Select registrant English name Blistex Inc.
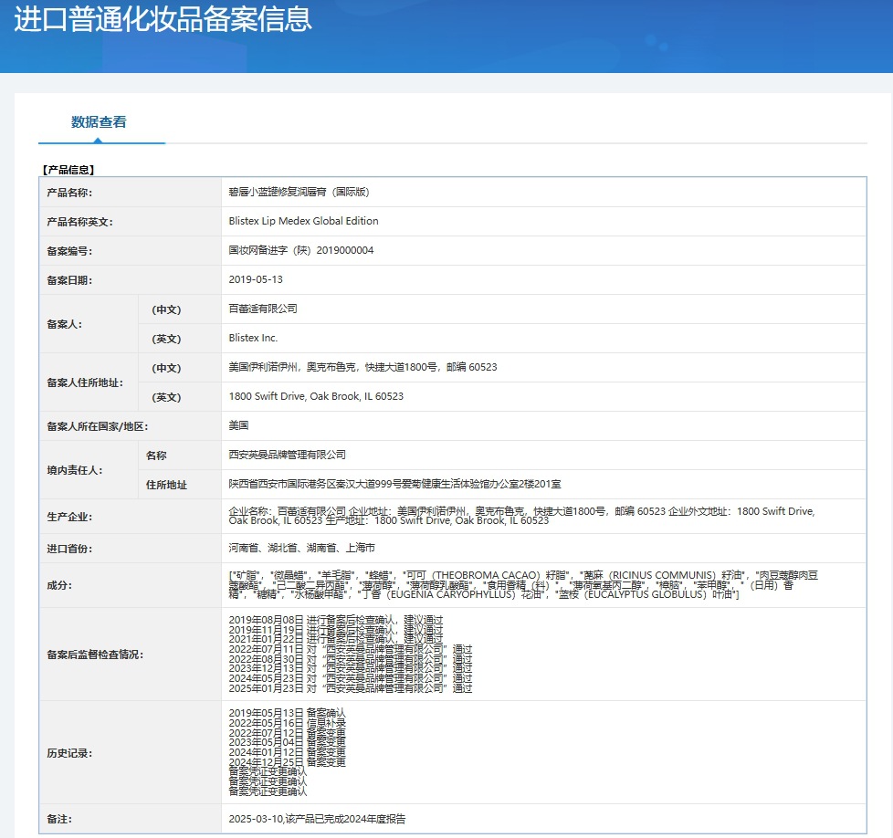The width and height of the screenshot is (893, 838). tap(253, 338)
